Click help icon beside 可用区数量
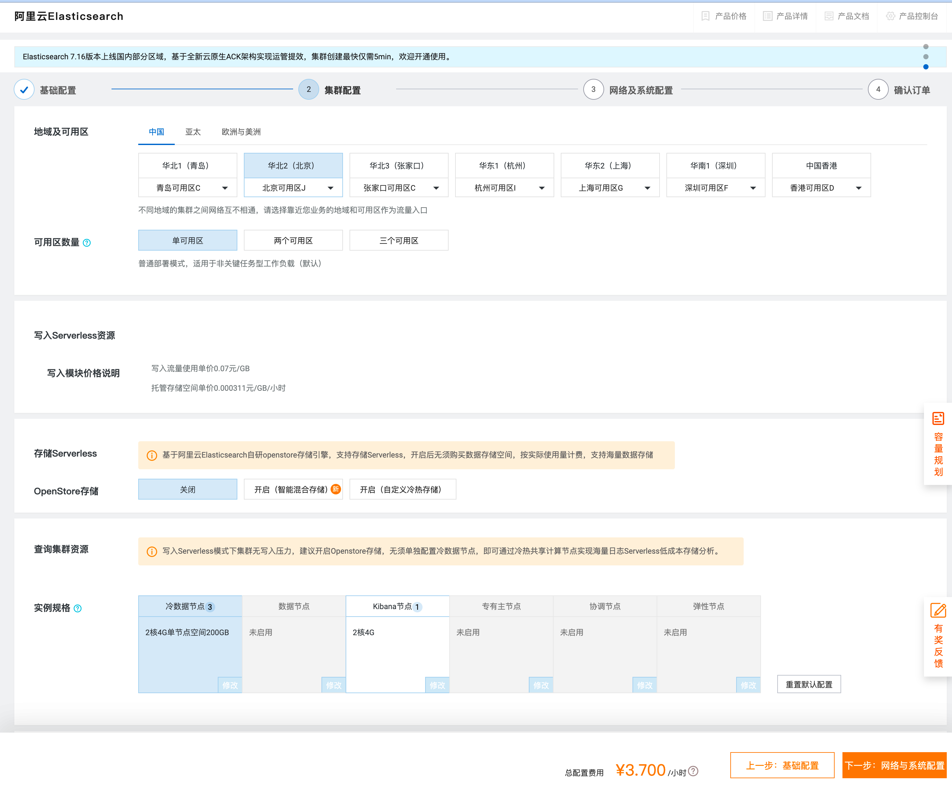952x788 pixels. click(87, 243)
